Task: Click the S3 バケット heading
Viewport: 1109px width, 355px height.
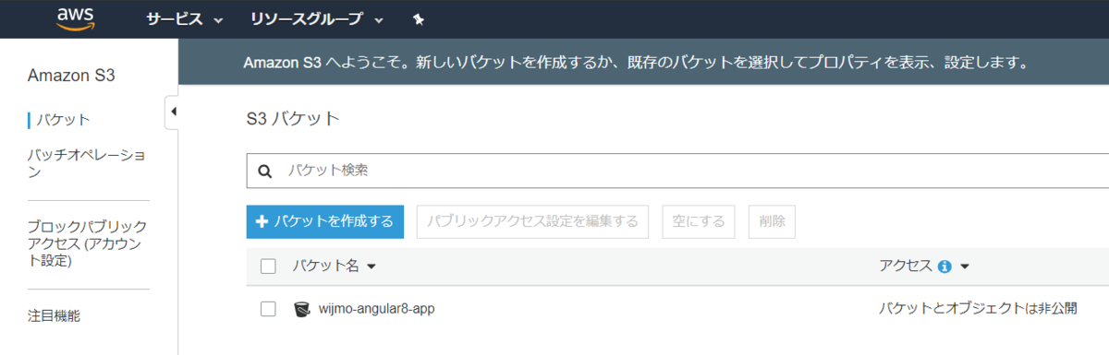Action: 293,119
